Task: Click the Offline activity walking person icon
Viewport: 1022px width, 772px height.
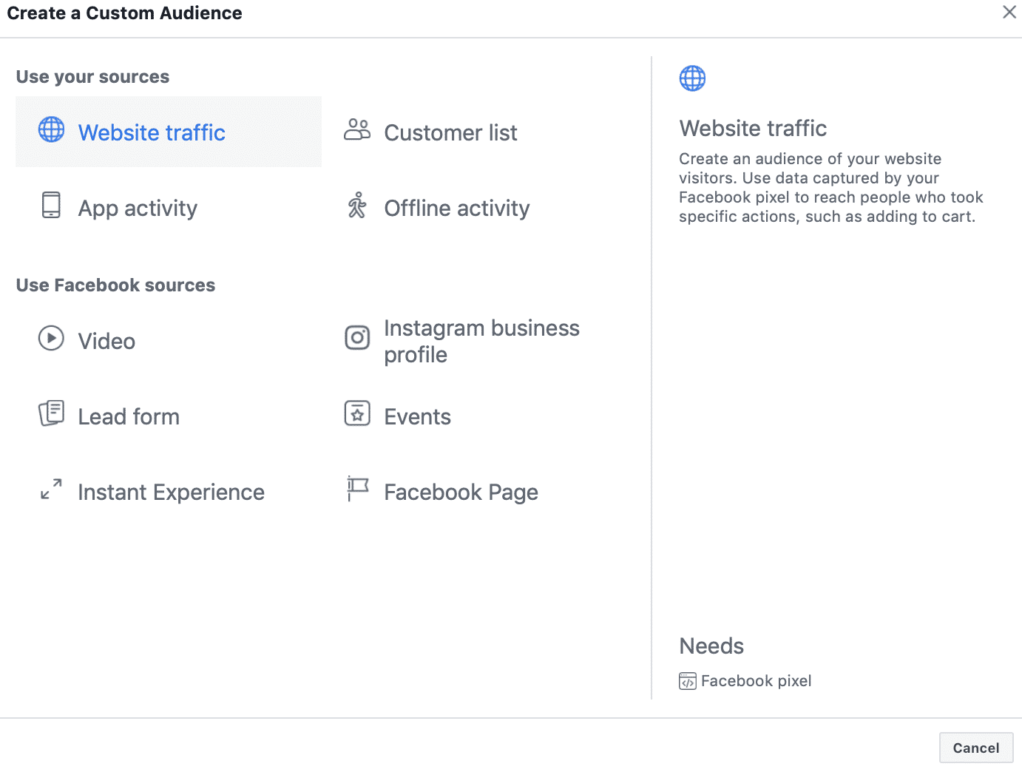Action: coord(357,205)
